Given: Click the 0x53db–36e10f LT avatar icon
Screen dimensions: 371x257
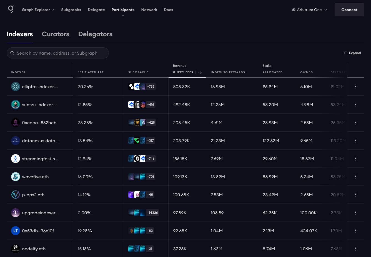Looking at the screenshot, I should tap(16, 231).
